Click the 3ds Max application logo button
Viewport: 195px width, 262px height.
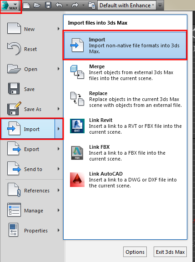click(11, 6)
